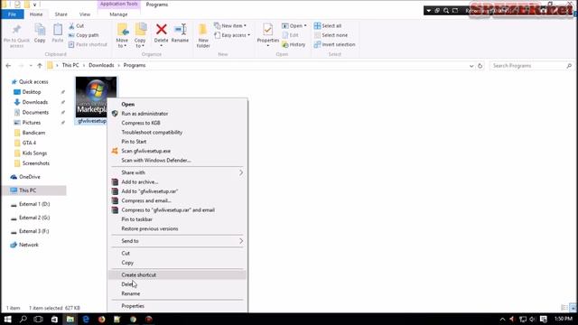Click Paste shortcut in ribbon
Image resolution: width=578 pixels, height=325 pixels.
pos(88,44)
